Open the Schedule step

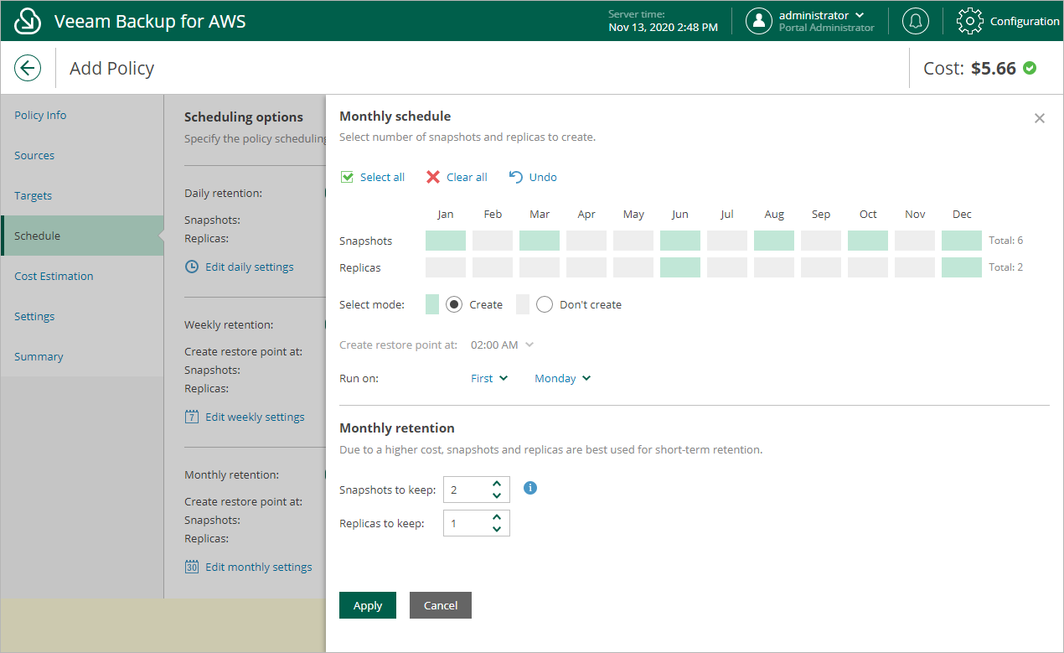coord(82,236)
